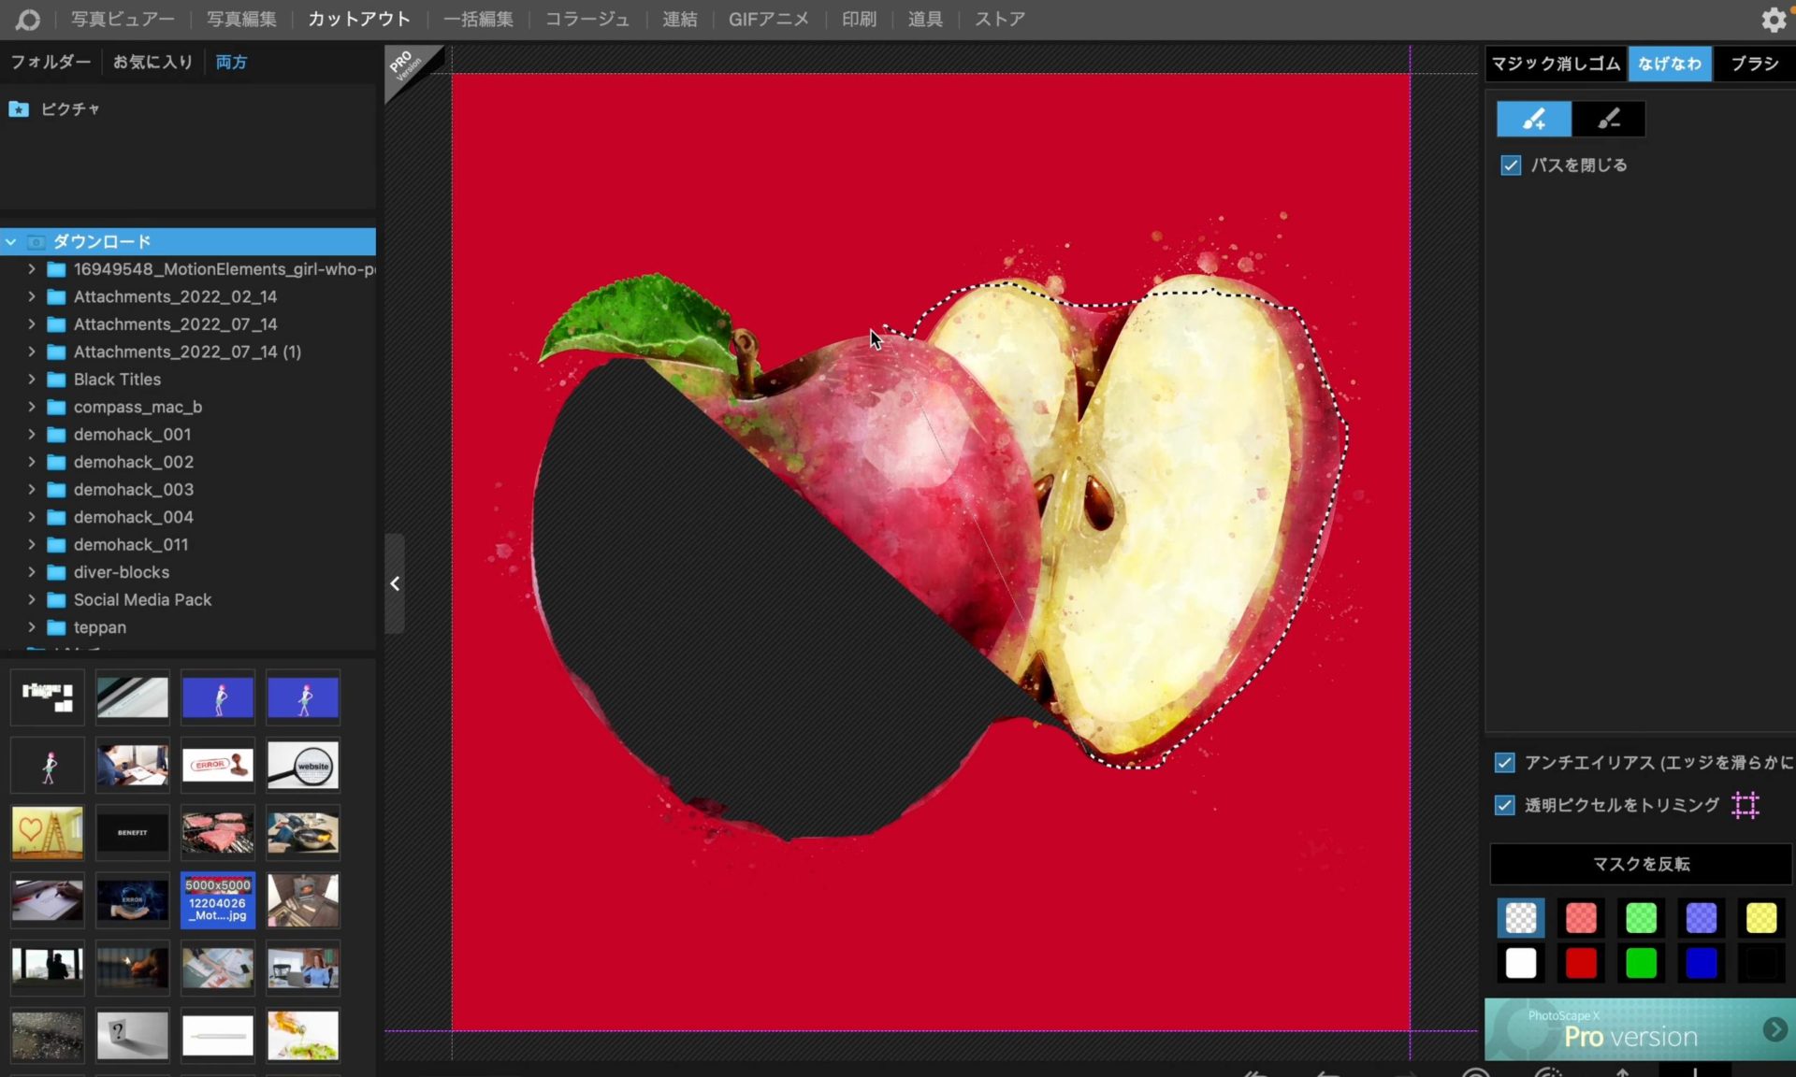Select the マジック消しゴム tab
Viewport: 1796px width, 1077px height.
pyautogui.click(x=1555, y=64)
